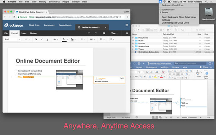The width and height of the screenshot is (216, 135).
Task: Go forward in the Finder window
Action: (x=138, y=30)
